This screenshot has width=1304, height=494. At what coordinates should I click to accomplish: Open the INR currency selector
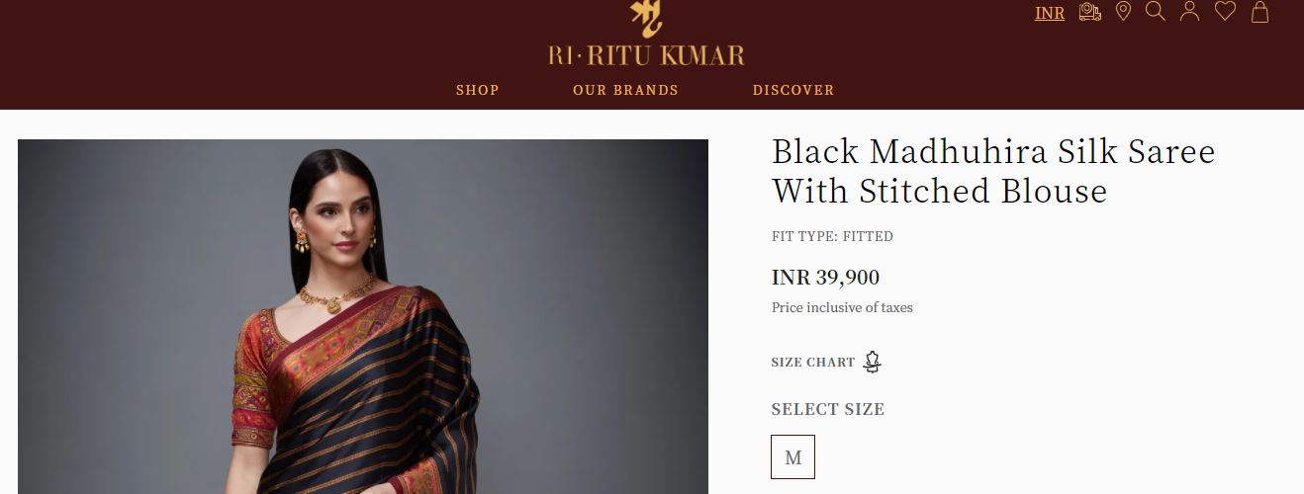1050,13
